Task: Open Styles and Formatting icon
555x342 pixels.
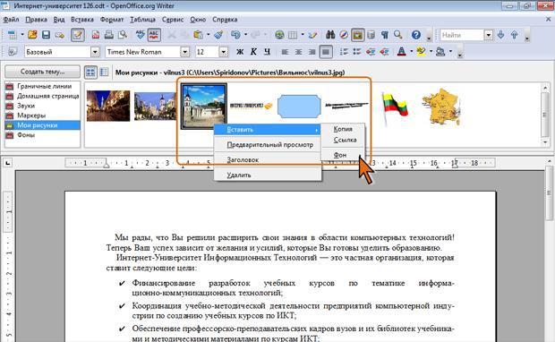Action: click(x=13, y=52)
